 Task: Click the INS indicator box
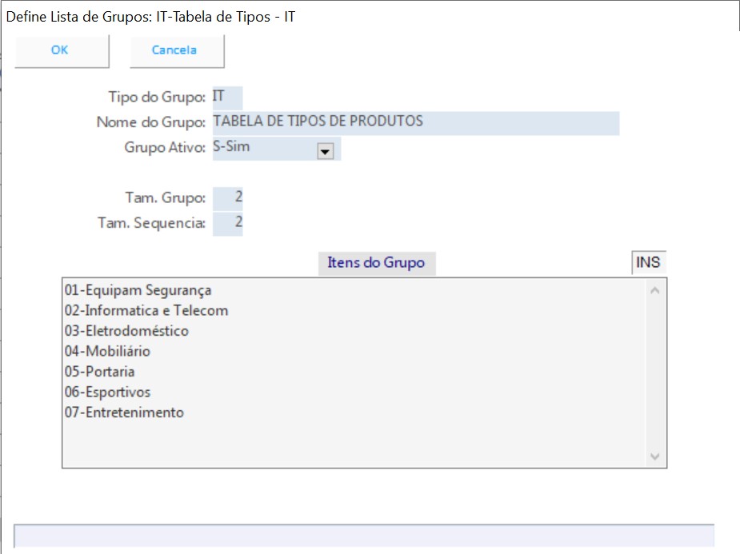648,263
